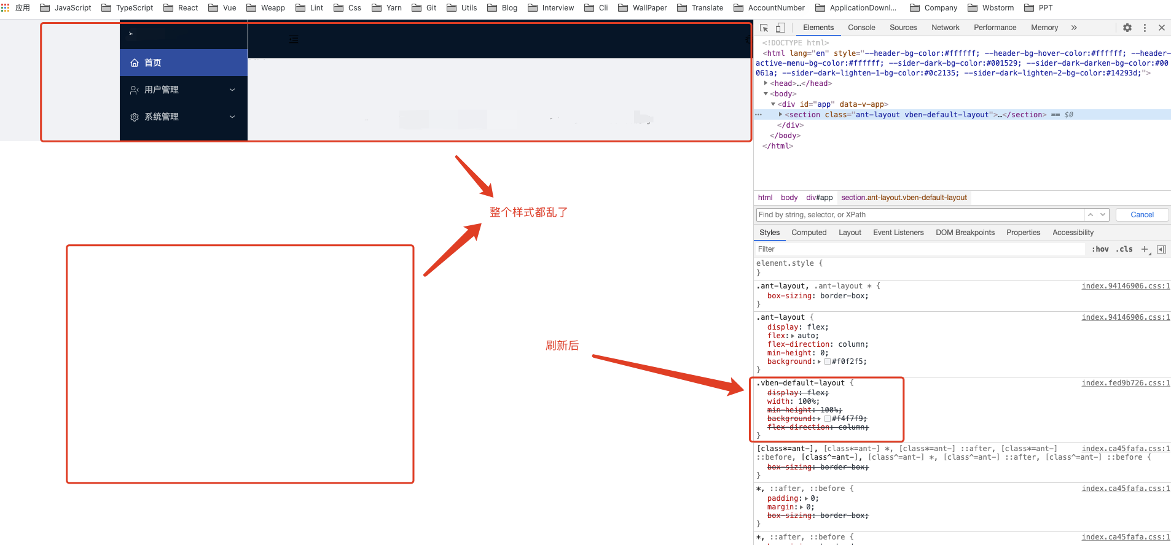
Task: Expand the section ant-layout node triangle
Action: tap(781, 115)
